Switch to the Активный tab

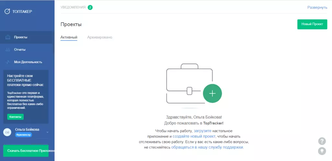(69, 38)
